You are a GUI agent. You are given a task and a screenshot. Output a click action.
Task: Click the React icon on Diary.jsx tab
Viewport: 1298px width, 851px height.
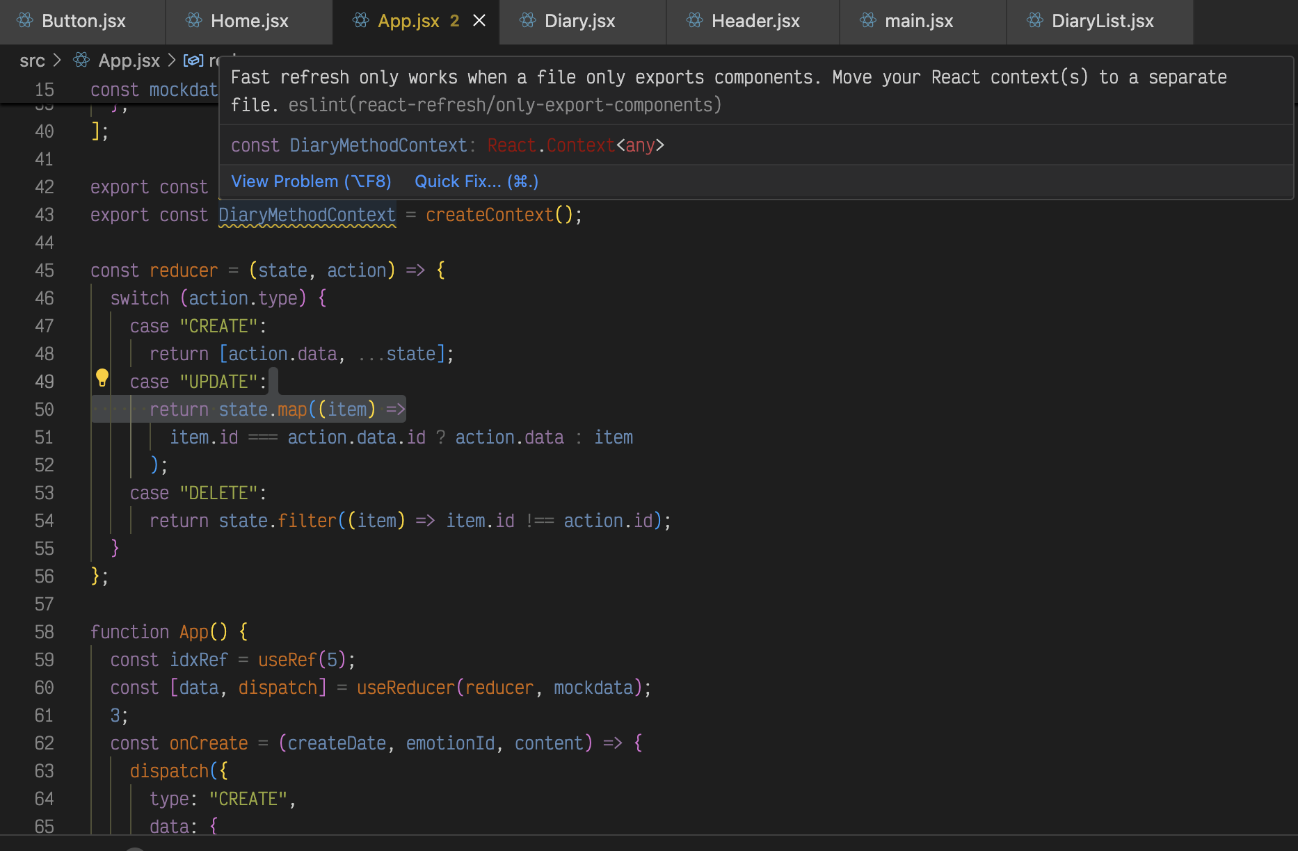528,21
